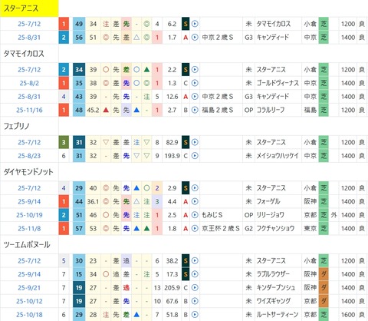368x321 pixels.
Task: Select the ツーエムポヌール horse heading
Action: click(x=27, y=245)
